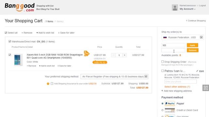Select Credit or Debit Card radio button
Image resolution: width=209 pixels, height=117 pixels.
[162, 110]
